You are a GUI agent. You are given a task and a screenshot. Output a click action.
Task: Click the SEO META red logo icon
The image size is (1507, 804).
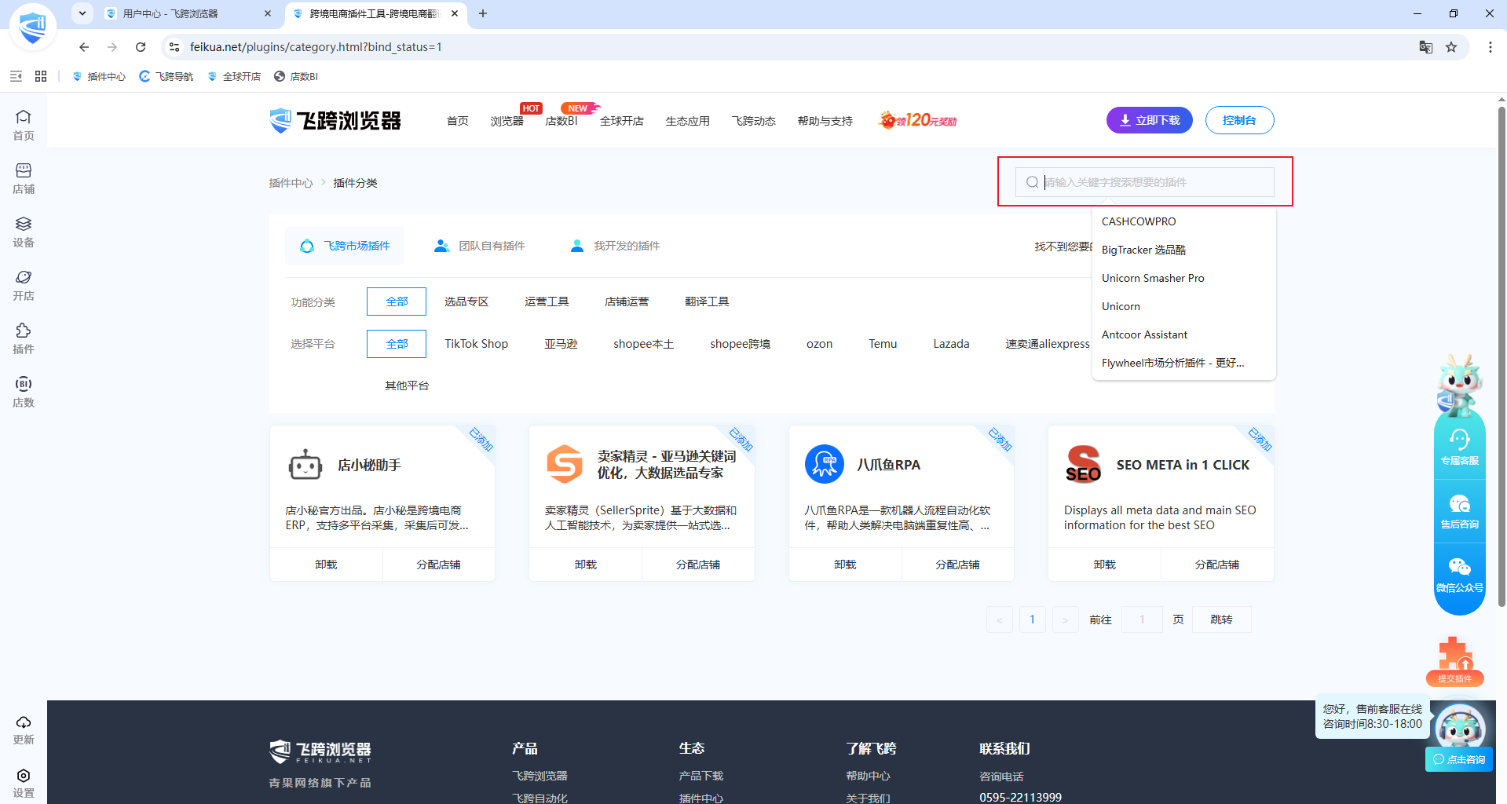1083,464
